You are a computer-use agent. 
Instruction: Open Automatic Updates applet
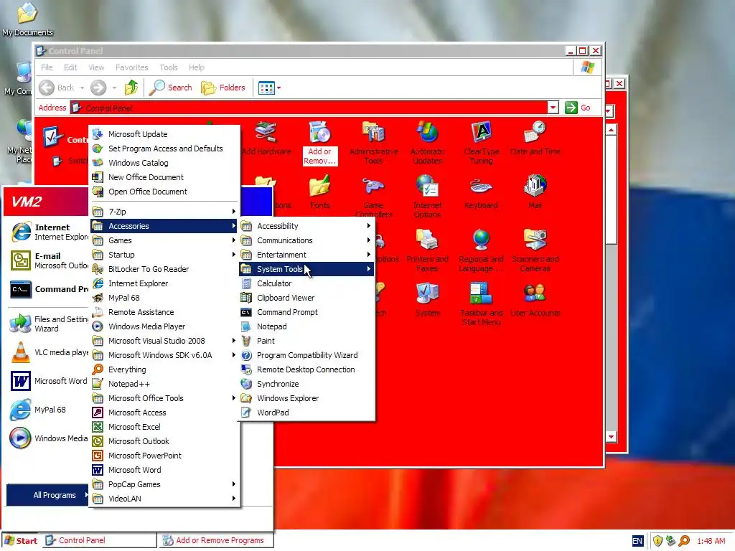click(x=428, y=143)
